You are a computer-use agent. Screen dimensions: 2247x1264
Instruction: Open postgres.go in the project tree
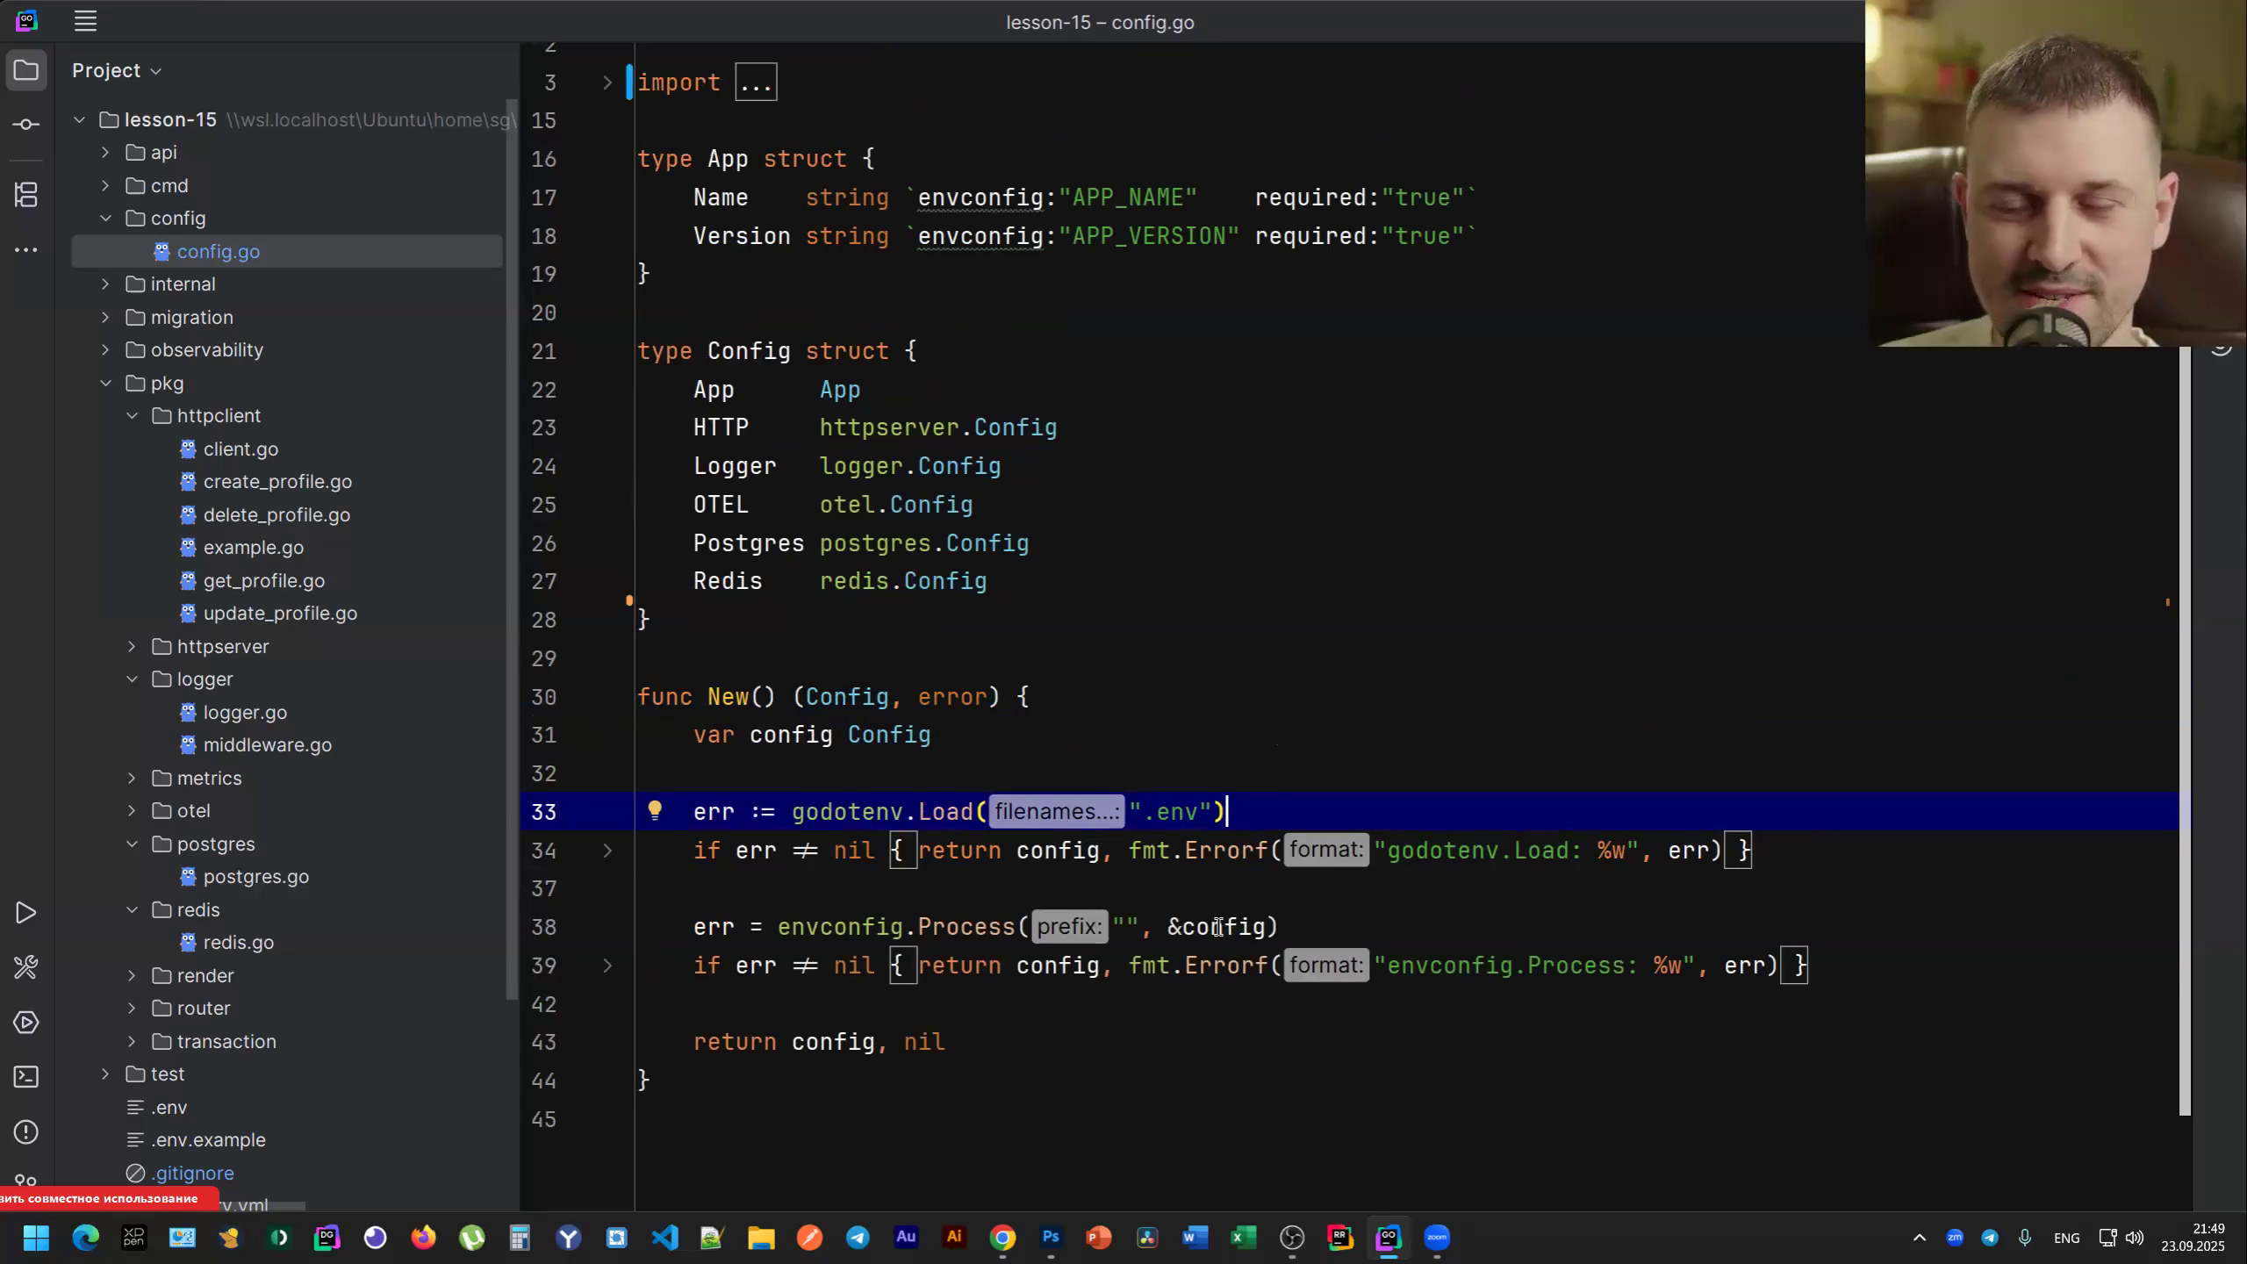point(255,877)
